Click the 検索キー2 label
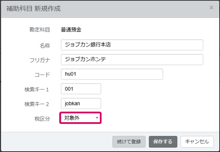220x152 pixels. (37, 104)
